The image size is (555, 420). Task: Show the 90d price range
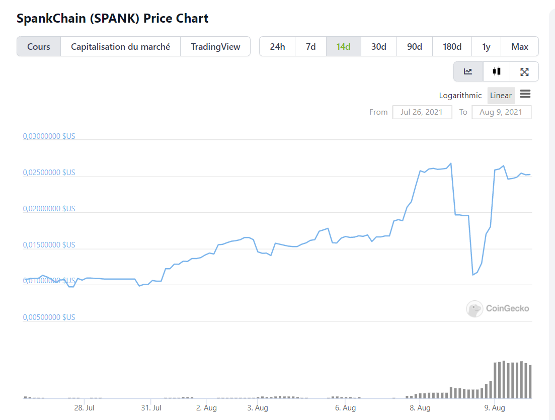point(415,47)
